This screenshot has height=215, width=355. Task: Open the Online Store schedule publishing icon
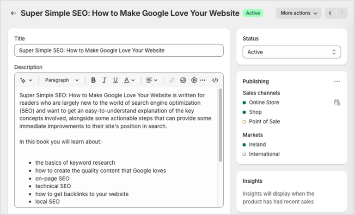[337, 102]
